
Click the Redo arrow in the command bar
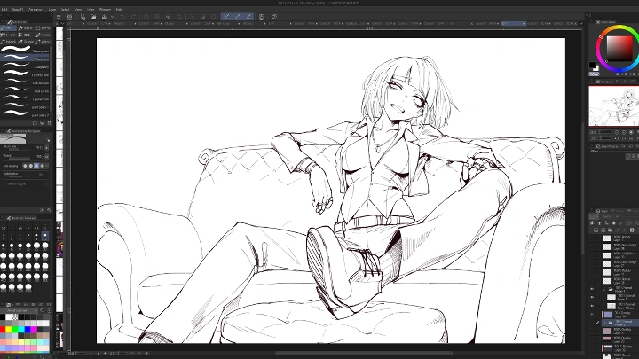click(133, 16)
